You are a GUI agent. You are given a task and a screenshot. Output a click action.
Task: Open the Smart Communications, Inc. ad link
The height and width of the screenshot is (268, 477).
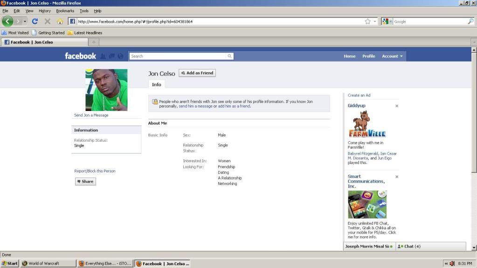coord(366,181)
